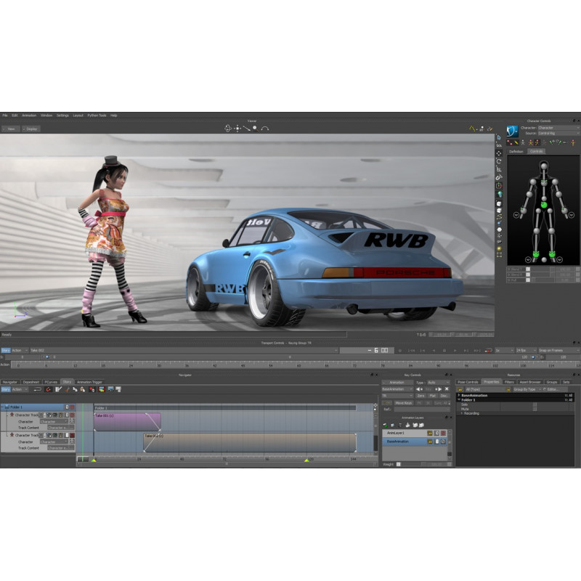
Task: Click the roll arc icon above viewer
Action: click(x=264, y=129)
